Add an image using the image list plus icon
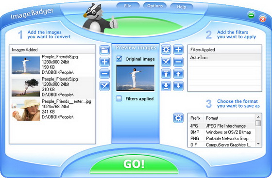This screenshot has height=178, width=272. tap(104, 62)
